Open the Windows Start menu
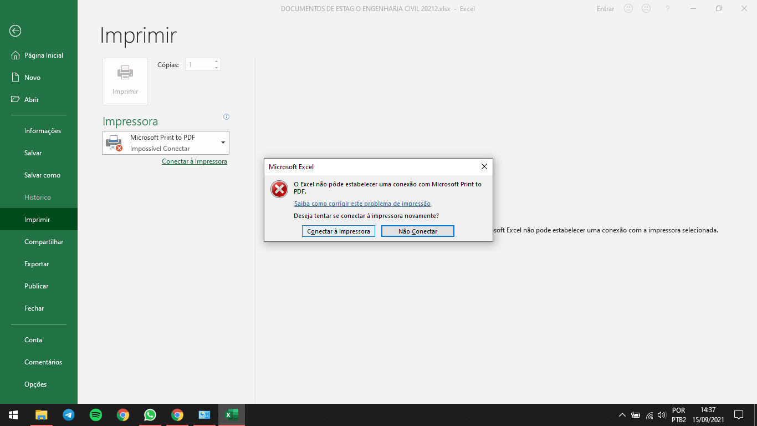The width and height of the screenshot is (757, 426). coord(13,415)
